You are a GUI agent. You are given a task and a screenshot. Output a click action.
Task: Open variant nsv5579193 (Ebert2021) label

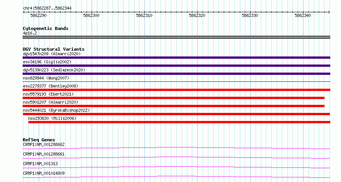[48, 94]
